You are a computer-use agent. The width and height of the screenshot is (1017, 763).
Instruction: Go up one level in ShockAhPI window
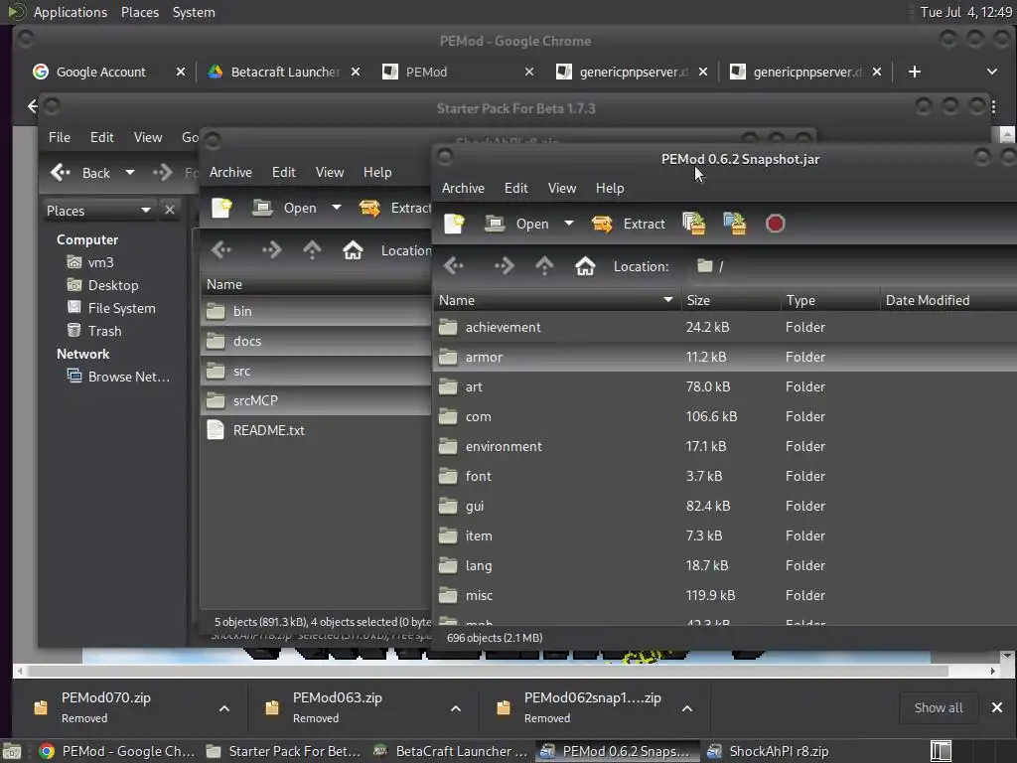(x=312, y=250)
